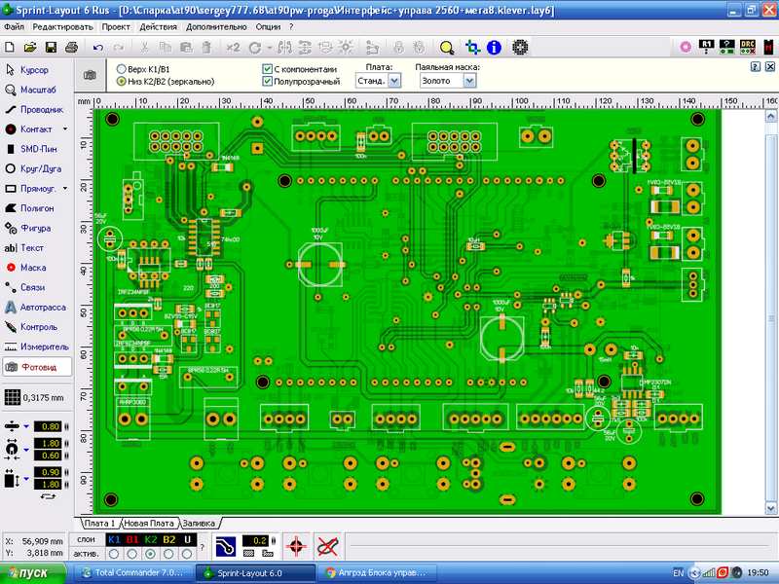Toggle the С компонентами checkbox

(268, 69)
